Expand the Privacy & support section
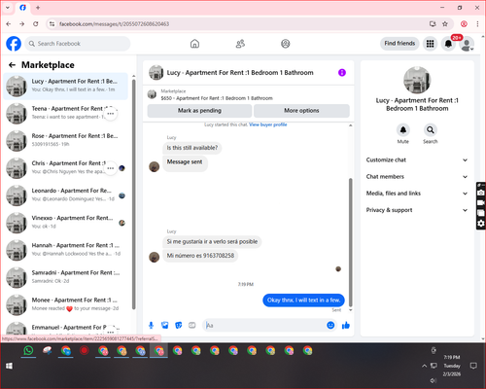Screen dimensions: 486x389 tap(417, 210)
